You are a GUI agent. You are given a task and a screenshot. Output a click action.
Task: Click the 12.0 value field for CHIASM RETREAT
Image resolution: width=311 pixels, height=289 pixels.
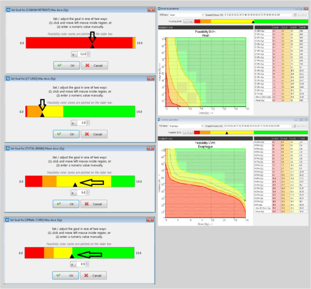click(81, 54)
